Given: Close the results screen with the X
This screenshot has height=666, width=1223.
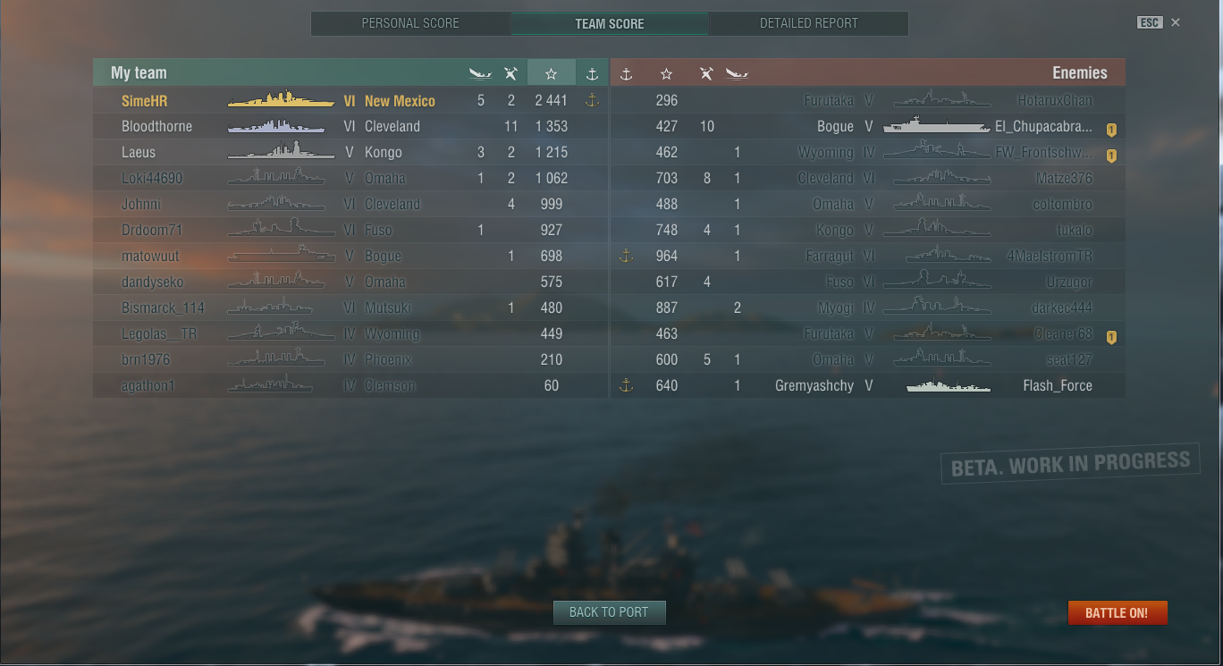Looking at the screenshot, I should click(1176, 22).
